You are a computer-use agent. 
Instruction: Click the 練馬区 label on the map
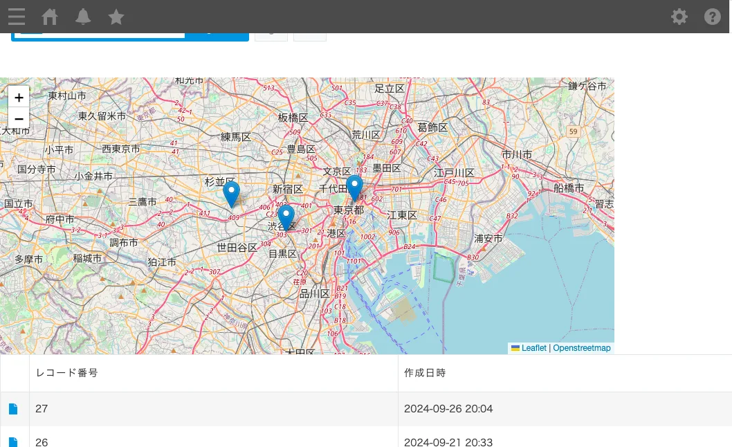tap(236, 137)
